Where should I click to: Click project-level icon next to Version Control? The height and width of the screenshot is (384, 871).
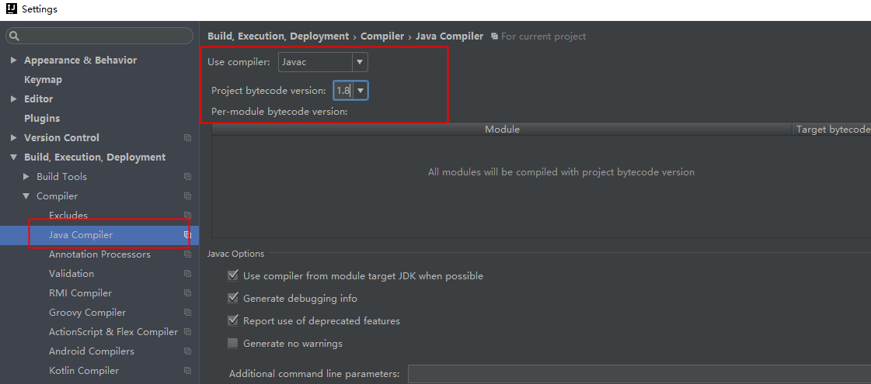[x=188, y=137]
